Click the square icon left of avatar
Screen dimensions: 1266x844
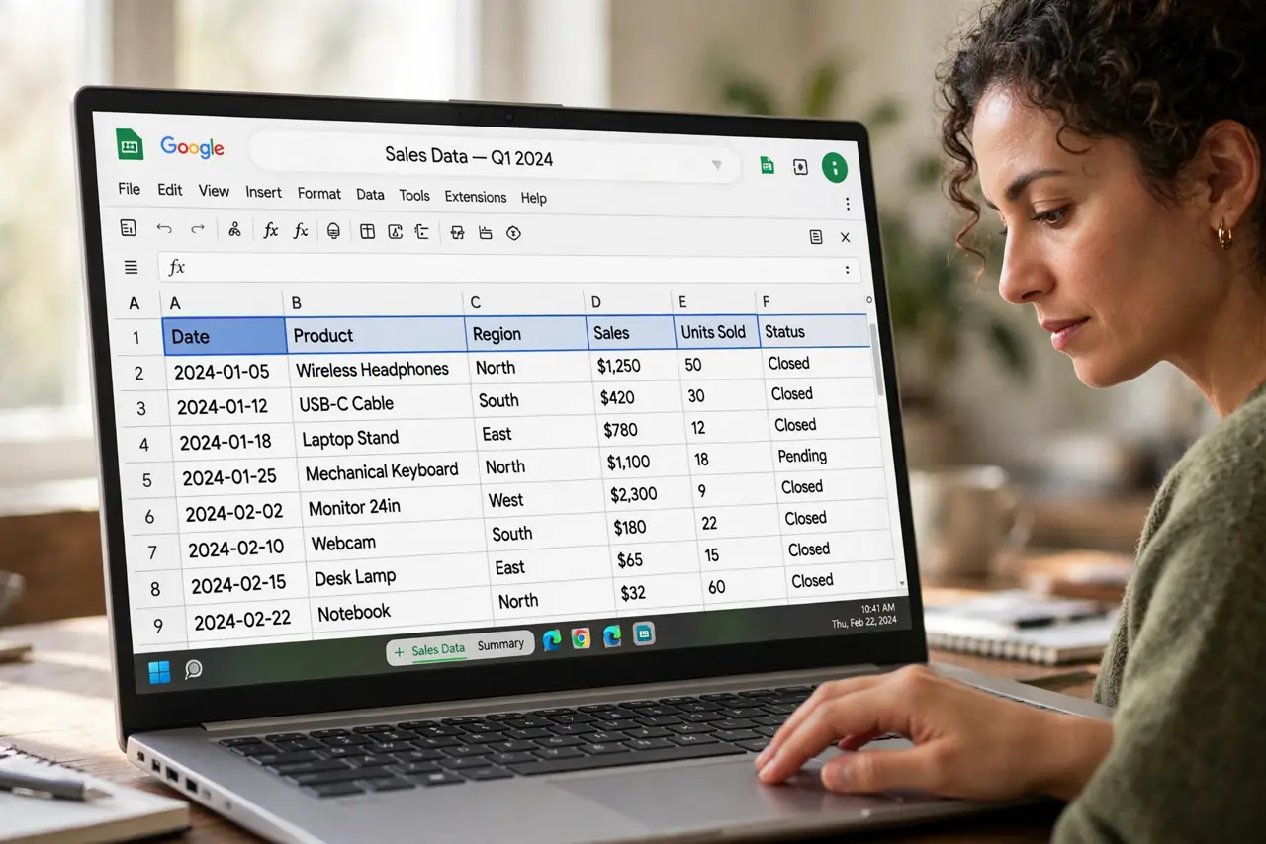point(800,167)
